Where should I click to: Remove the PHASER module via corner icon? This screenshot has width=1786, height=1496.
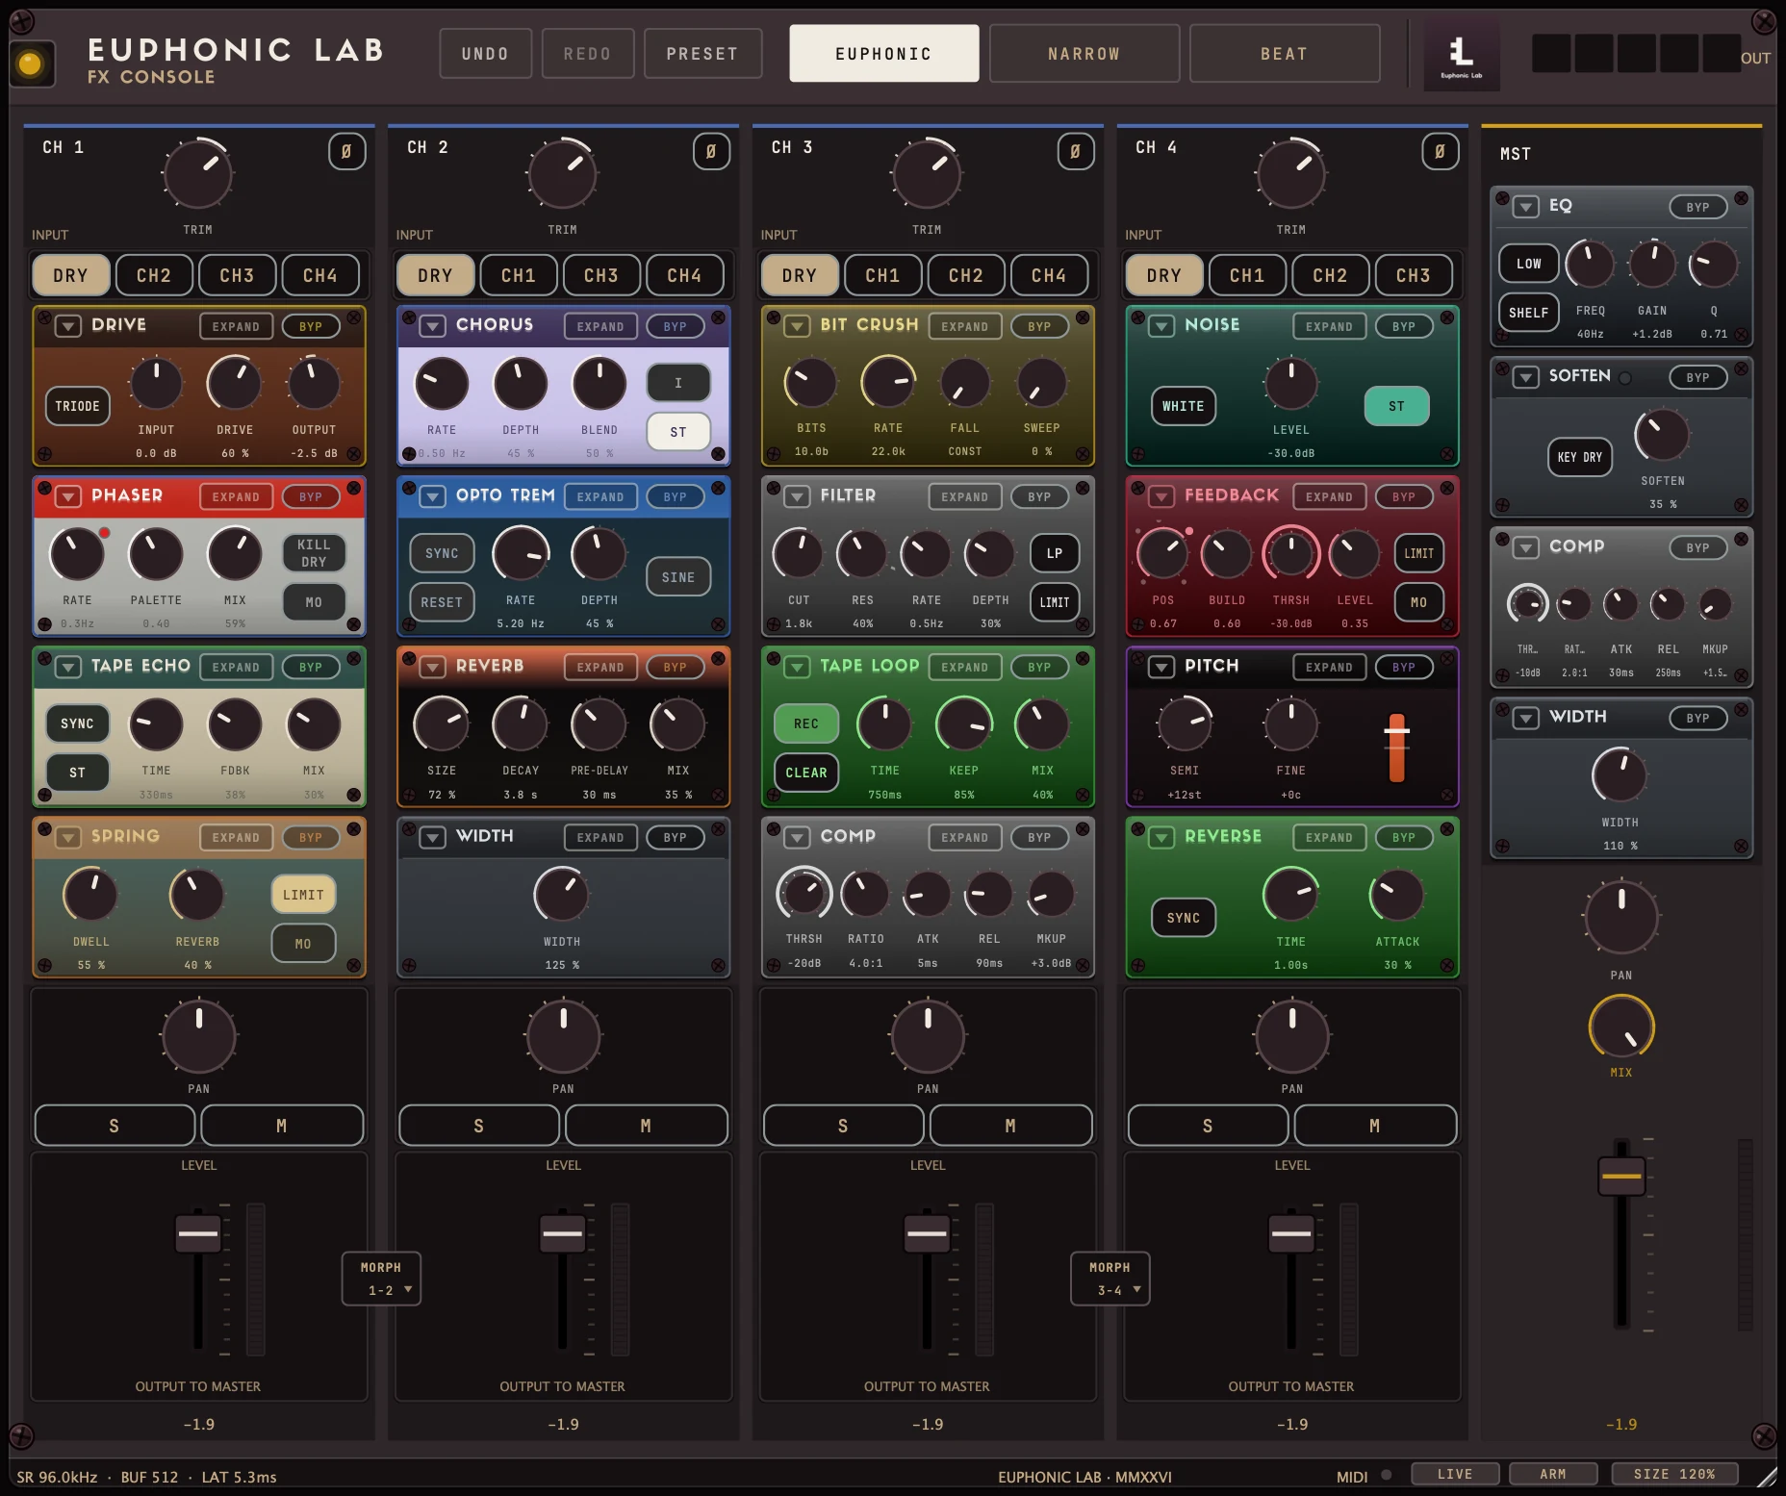coord(354,487)
